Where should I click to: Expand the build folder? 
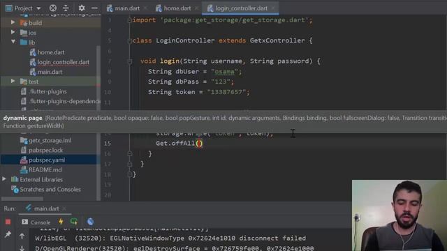(x=13, y=22)
